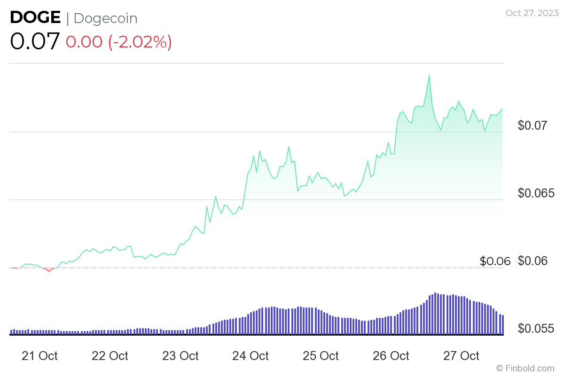The height and width of the screenshot is (376, 564).
Task: Click the red -2.02% change value
Action: (140, 42)
